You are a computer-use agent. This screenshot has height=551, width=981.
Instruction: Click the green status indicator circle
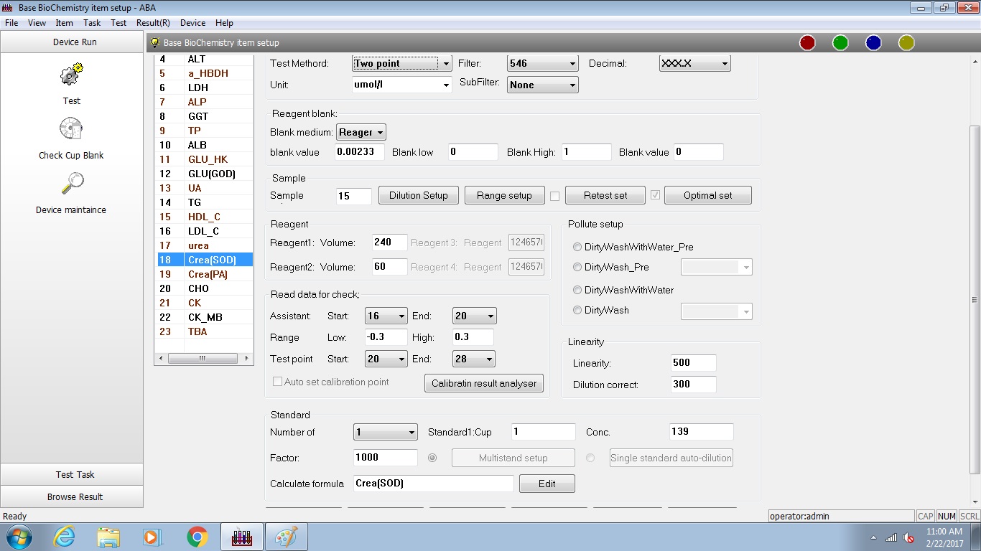840,43
